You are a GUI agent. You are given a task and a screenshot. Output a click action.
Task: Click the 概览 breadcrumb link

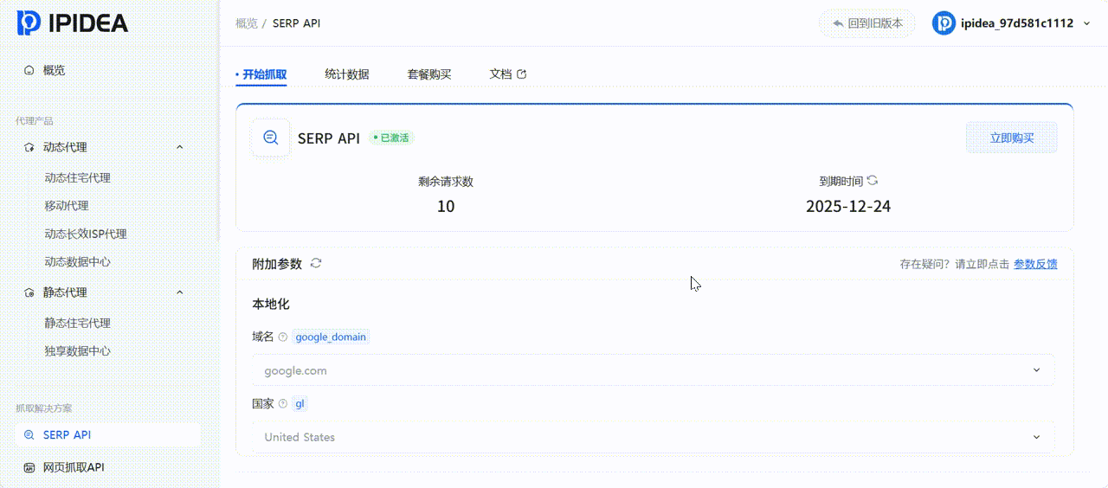[247, 23]
